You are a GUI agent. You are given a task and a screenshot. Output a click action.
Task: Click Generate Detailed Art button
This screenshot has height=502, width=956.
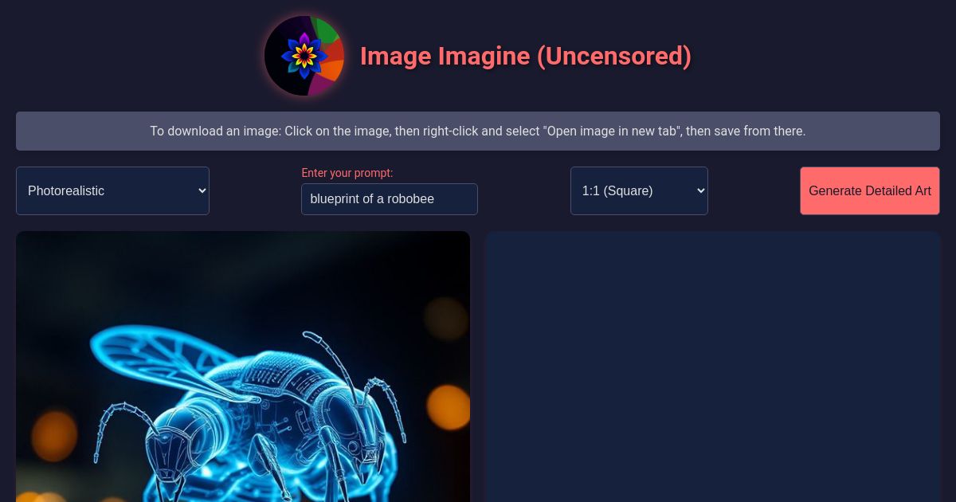click(870, 190)
